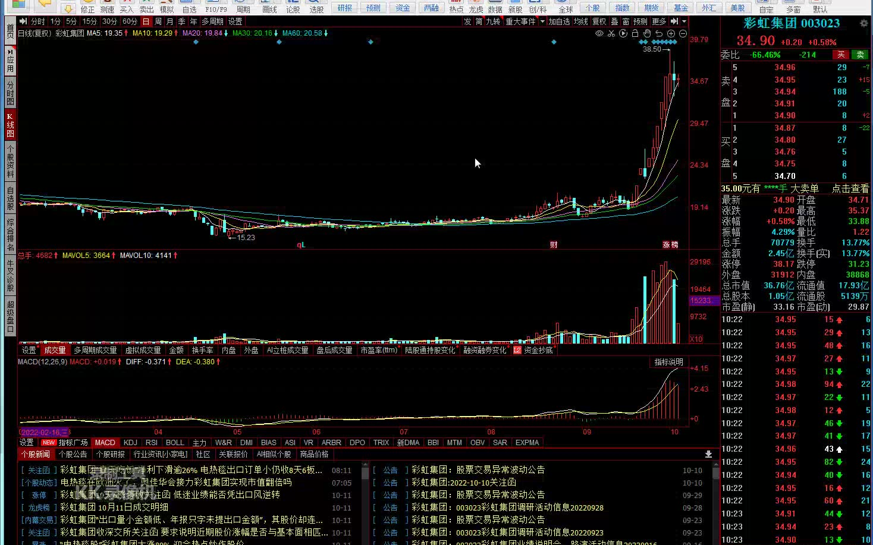Select the scissors tool above the chart
Screen dimensions: 873x545
(611, 34)
